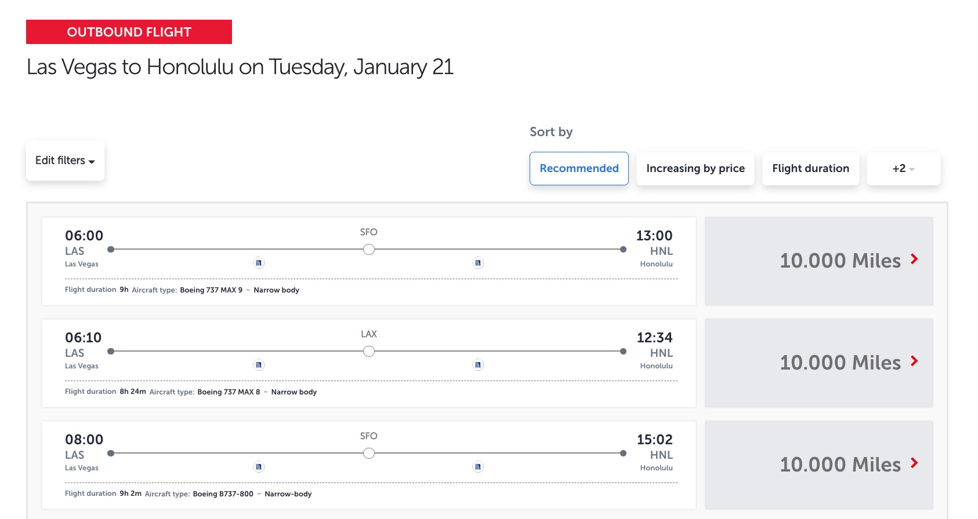Expand the +2 more sort options
Viewport: 978px width, 519px height.
[x=903, y=169]
